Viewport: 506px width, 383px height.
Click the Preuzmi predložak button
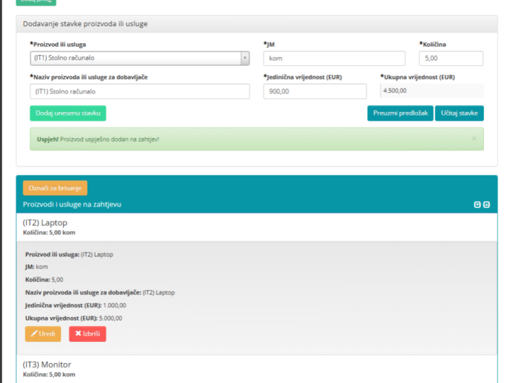400,113
